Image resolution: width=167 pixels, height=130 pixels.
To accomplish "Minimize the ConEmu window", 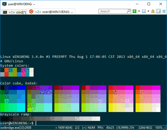I will point(137,4).
